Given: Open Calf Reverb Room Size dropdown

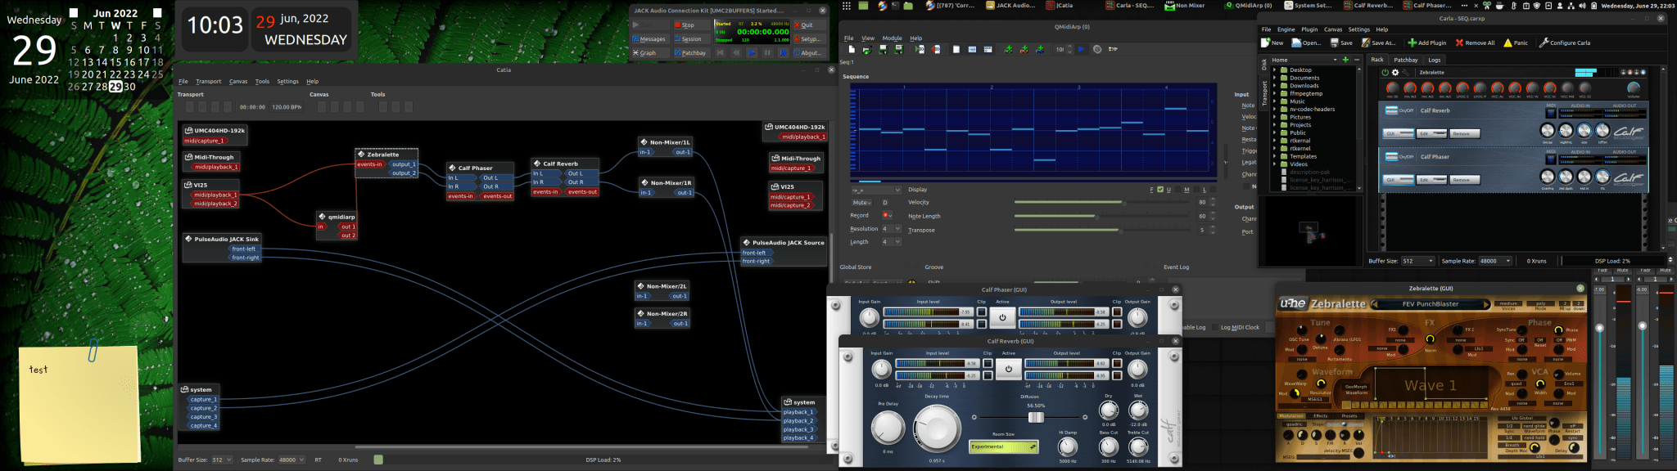Looking at the screenshot, I should tap(1004, 446).
